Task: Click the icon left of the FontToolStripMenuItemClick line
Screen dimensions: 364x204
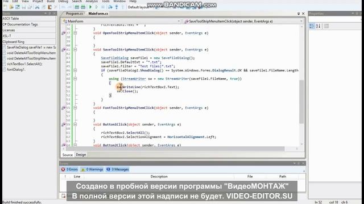Action: coord(63,108)
